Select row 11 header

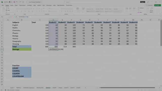pos(2,49)
